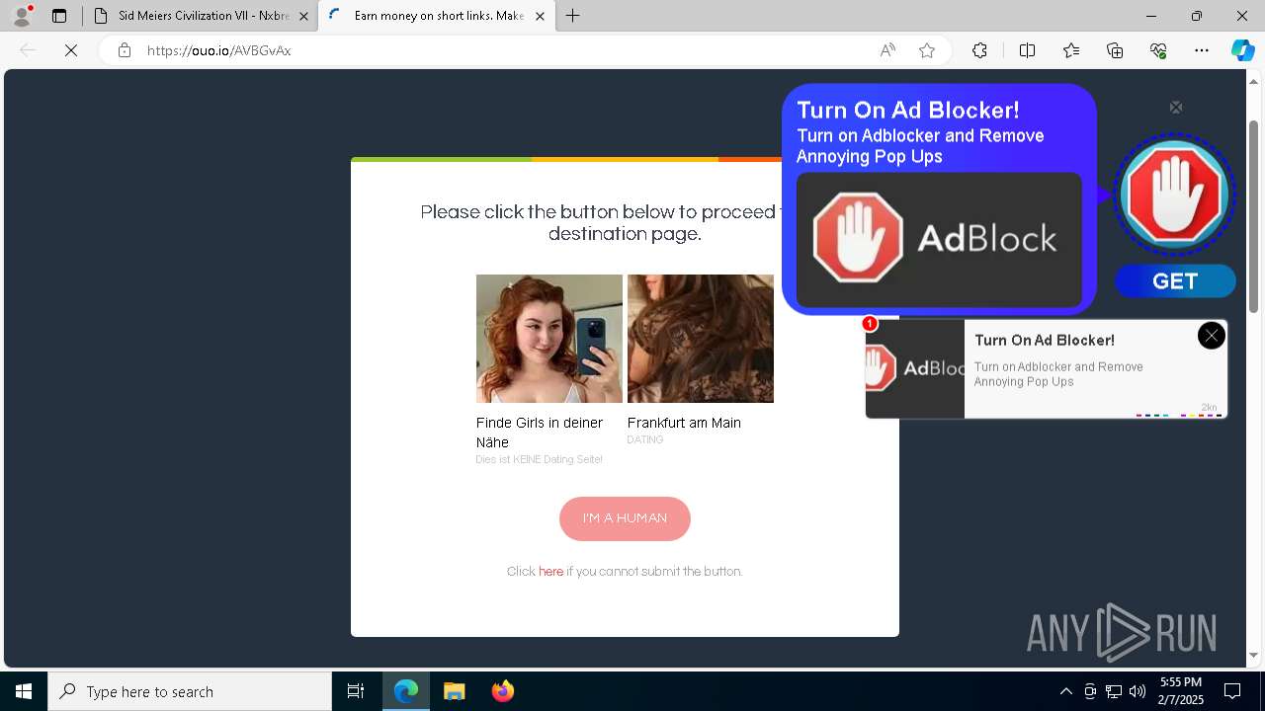The height and width of the screenshot is (711, 1265).
Task: Open a new browser tab
Action: (573, 16)
